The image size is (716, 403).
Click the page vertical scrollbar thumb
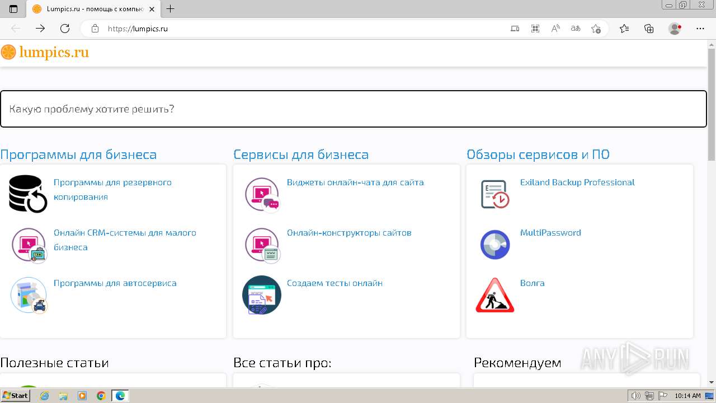pos(712,104)
